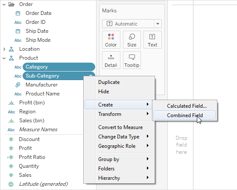Viewport: 237px width, 190px height.
Task: Open the Detail marks card
Action: pos(111,60)
